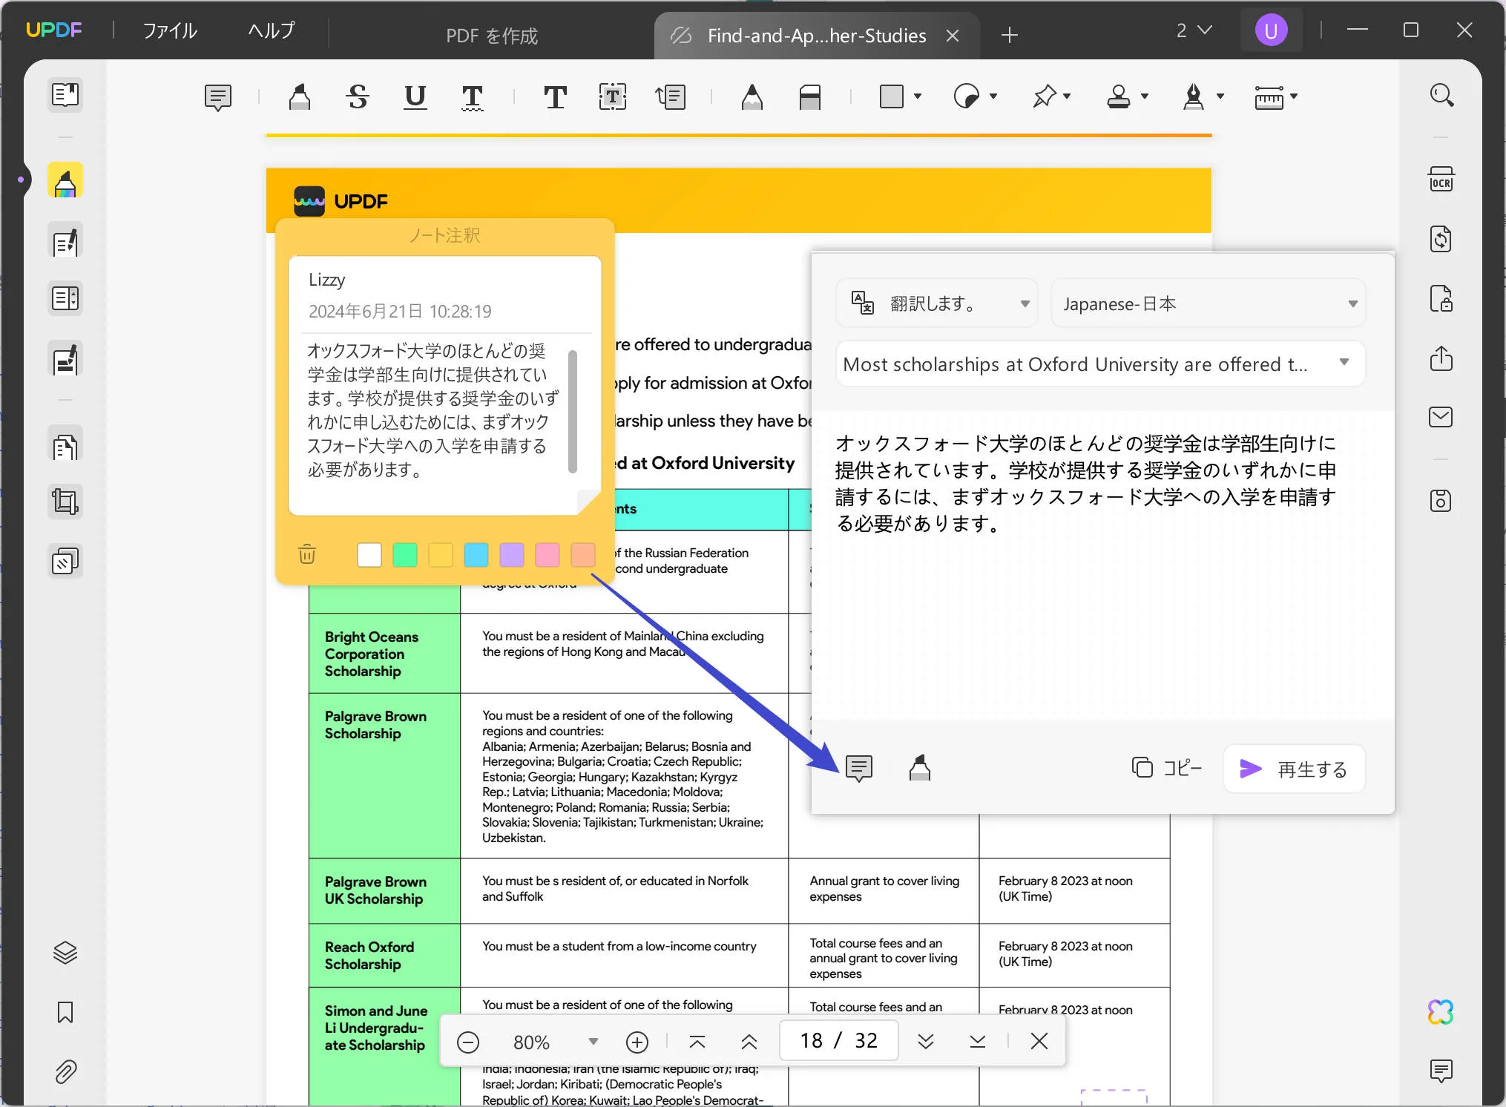This screenshot has width=1506, height=1107.
Task: Select the highlighter tool in toolbar
Action: (x=300, y=97)
